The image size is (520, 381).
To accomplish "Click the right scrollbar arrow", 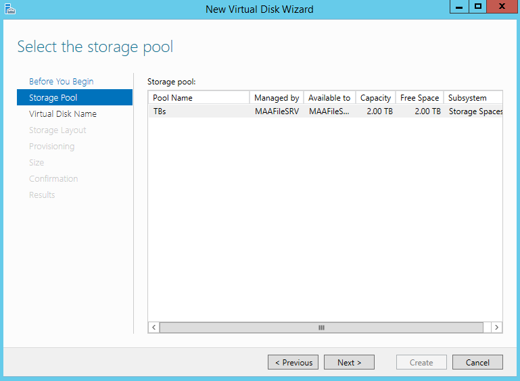I will point(496,328).
